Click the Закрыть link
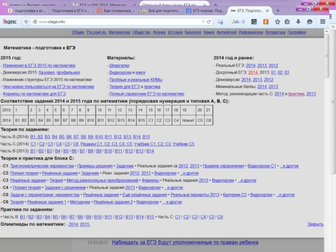 click(x=315, y=224)
